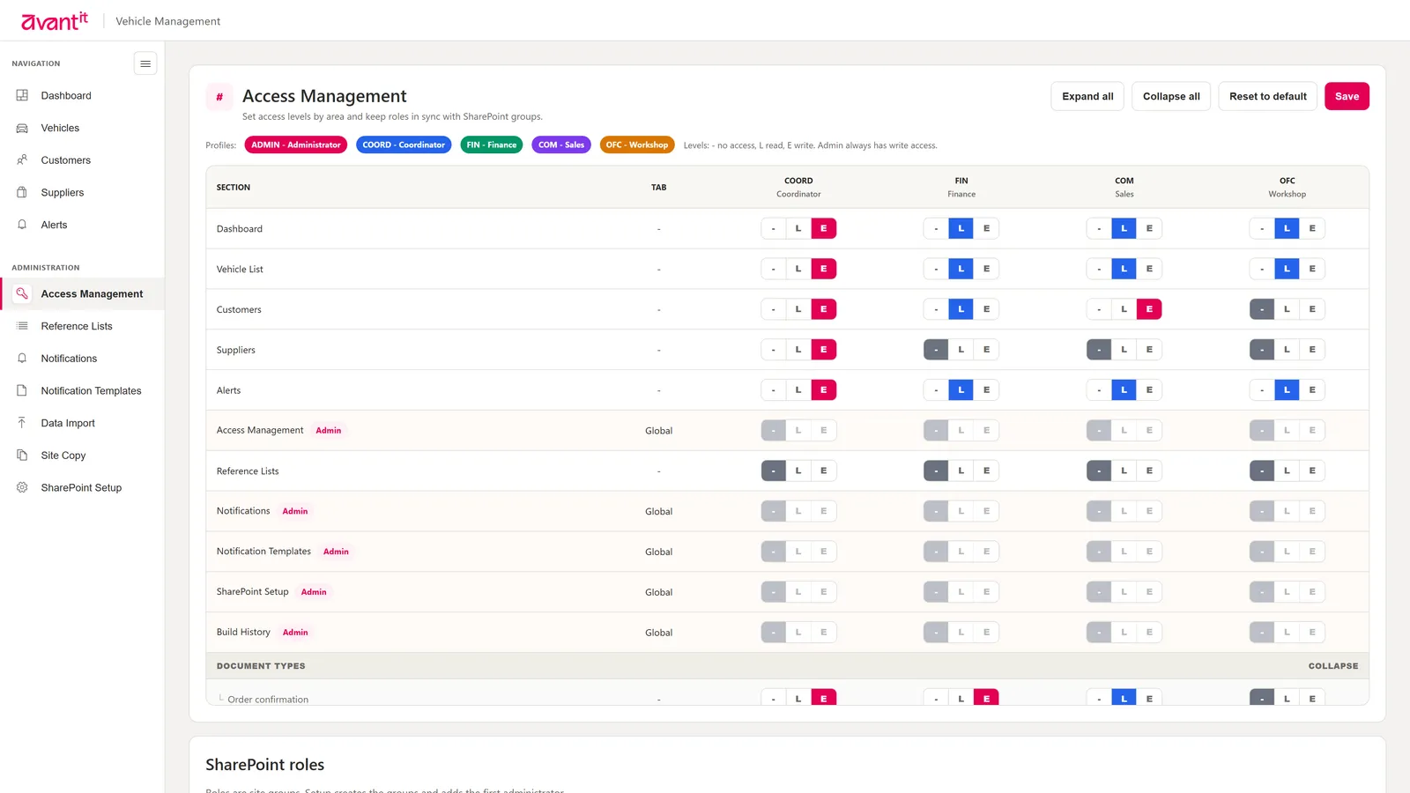The image size is (1410, 793).
Task: Click the Notifications bell icon
Action: (x=22, y=359)
